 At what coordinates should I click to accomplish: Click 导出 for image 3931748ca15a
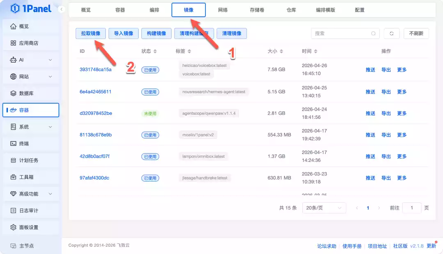click(x=386, y=70)
